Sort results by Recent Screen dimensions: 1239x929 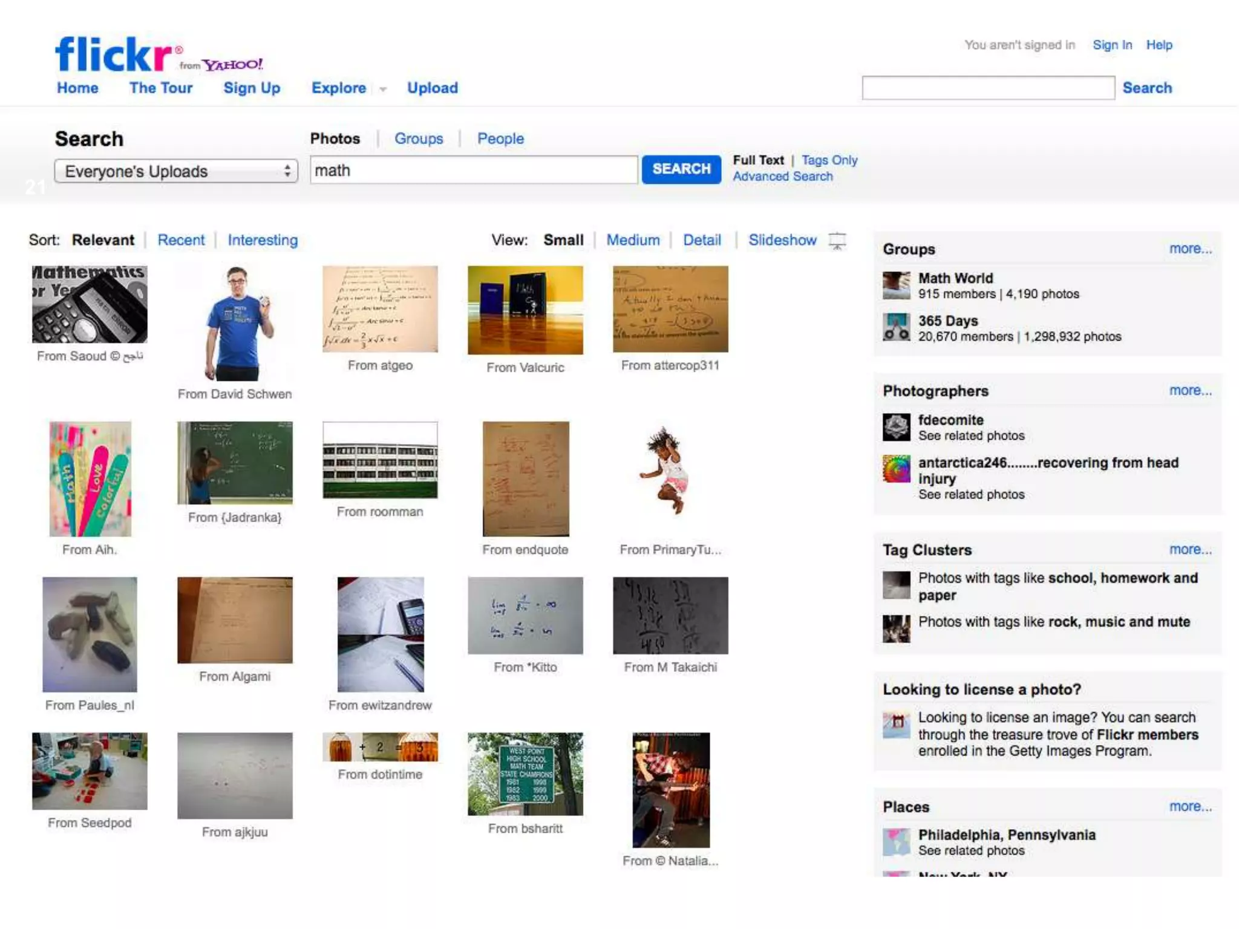(x=181, y=240)
